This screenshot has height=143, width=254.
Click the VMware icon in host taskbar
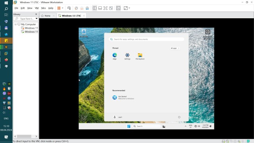coord(6,53)
